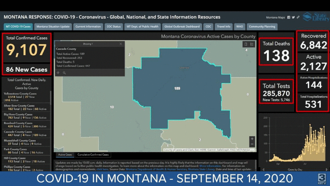
Task: Click the Total Tests 285,870 indicator
Action: (276, 92)
